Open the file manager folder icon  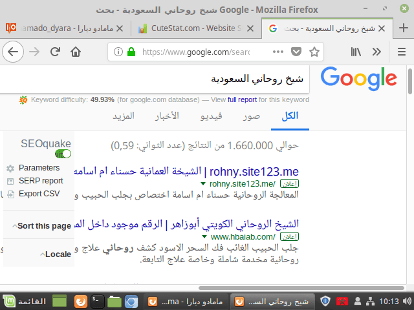click(x=114, y=302)
